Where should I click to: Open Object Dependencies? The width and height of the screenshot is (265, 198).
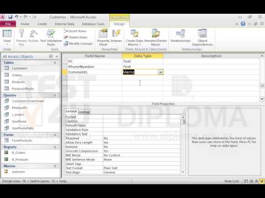[202, 37]
